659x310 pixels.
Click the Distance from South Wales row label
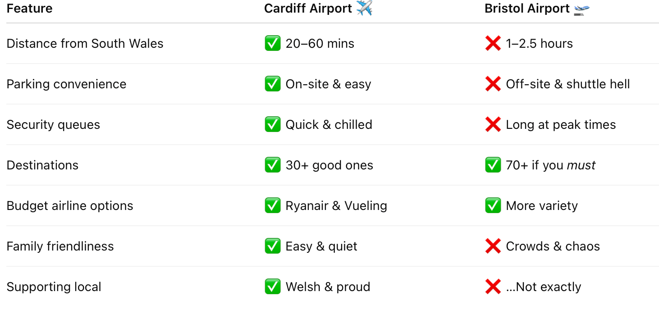pos(85,43)
